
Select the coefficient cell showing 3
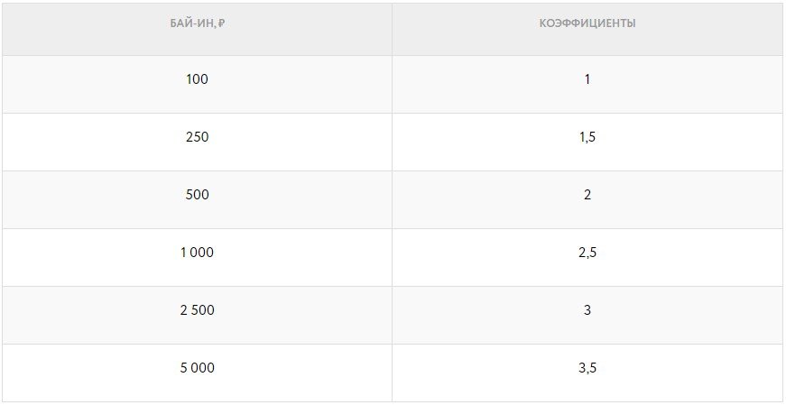click(587, 310)
